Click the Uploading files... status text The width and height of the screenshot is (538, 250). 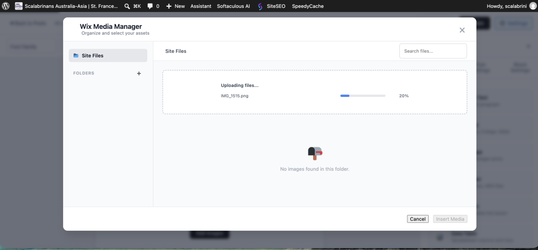pyautogui.click(x=240, y=85)
